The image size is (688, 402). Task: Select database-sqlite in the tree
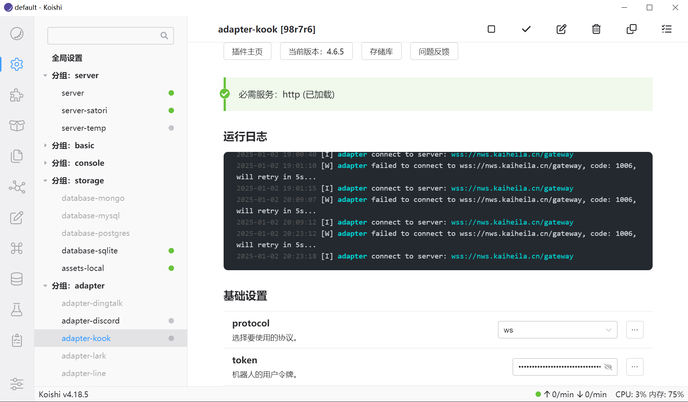(111, 250)
